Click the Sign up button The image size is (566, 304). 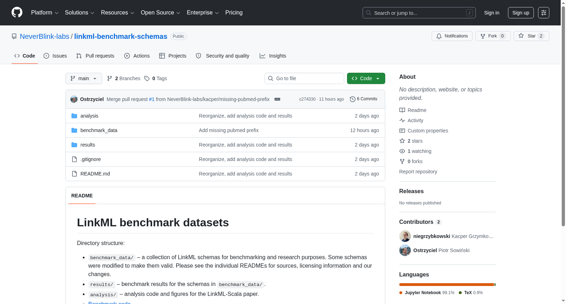point(521,13)
